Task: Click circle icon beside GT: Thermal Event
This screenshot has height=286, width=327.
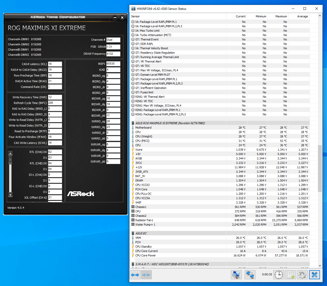Action: click(x=133, y=39)
